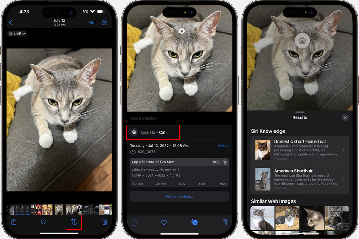
Task: Toggle the active info button on middle phone
Action: tap(194, 222)
